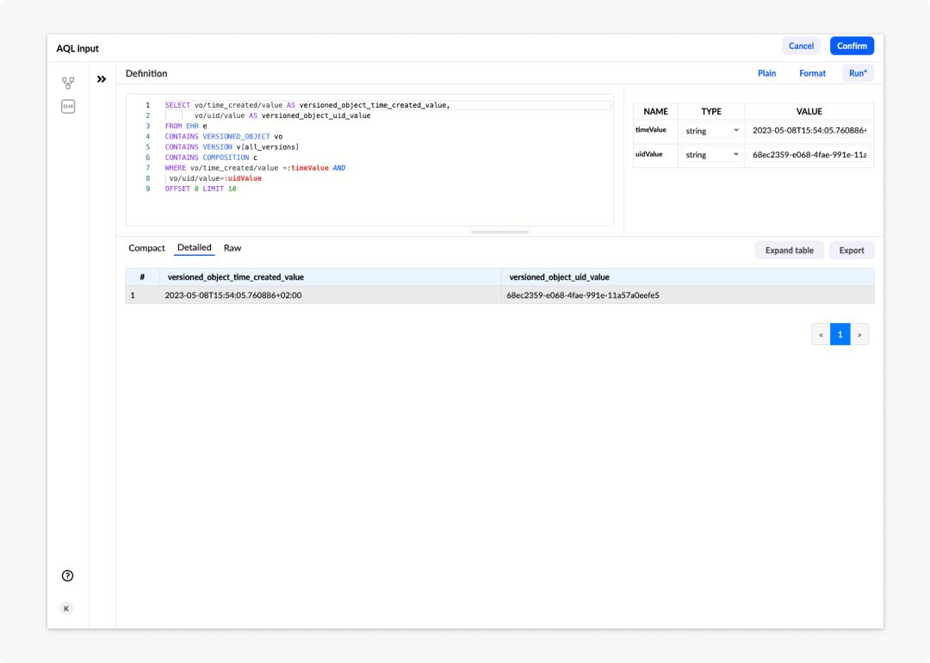Click the TYPE column header in parameters
The image size is (930, 663).
point(711,111)
